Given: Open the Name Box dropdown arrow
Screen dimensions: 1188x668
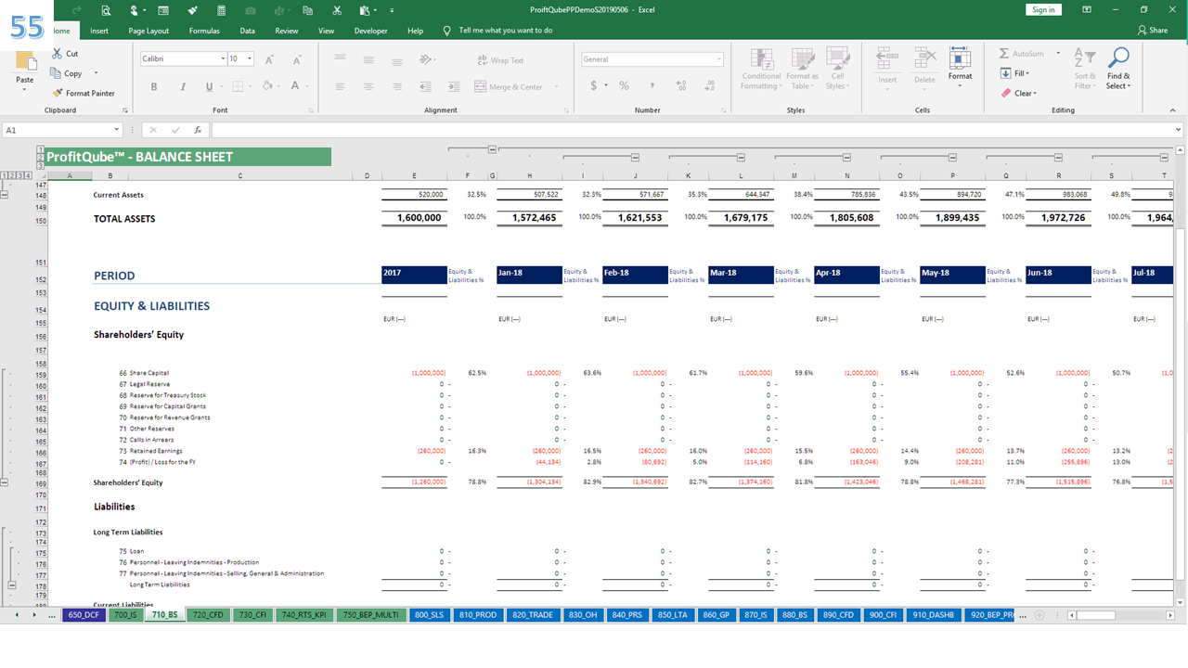Looking at the screenshot, I should [117, 131].
